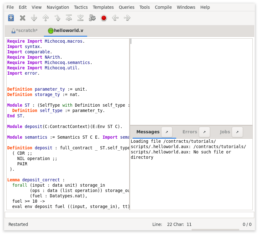Screen dimensions: 259x235
Task: Open the Tactics menu
Action: (81, 7)
